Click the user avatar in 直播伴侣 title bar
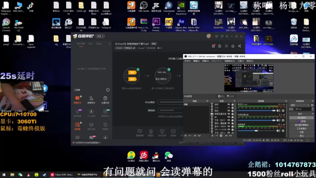 [x=209, y=36]
